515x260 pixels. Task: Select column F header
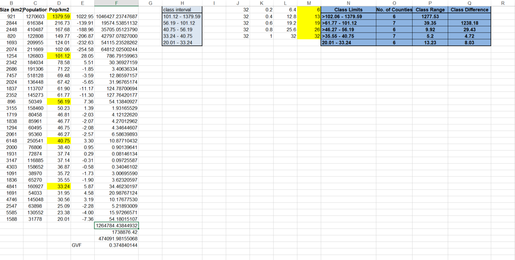pyautogui.click(x=117, y=3)
